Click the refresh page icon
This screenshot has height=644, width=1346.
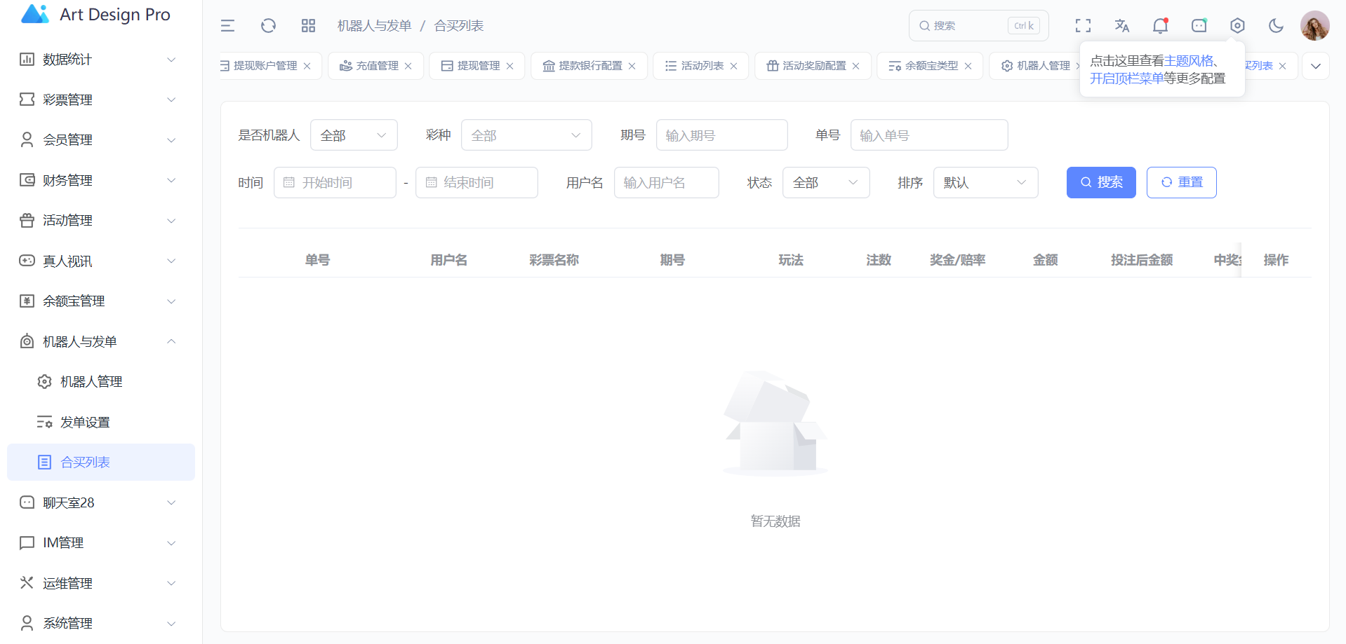[268, 26]
